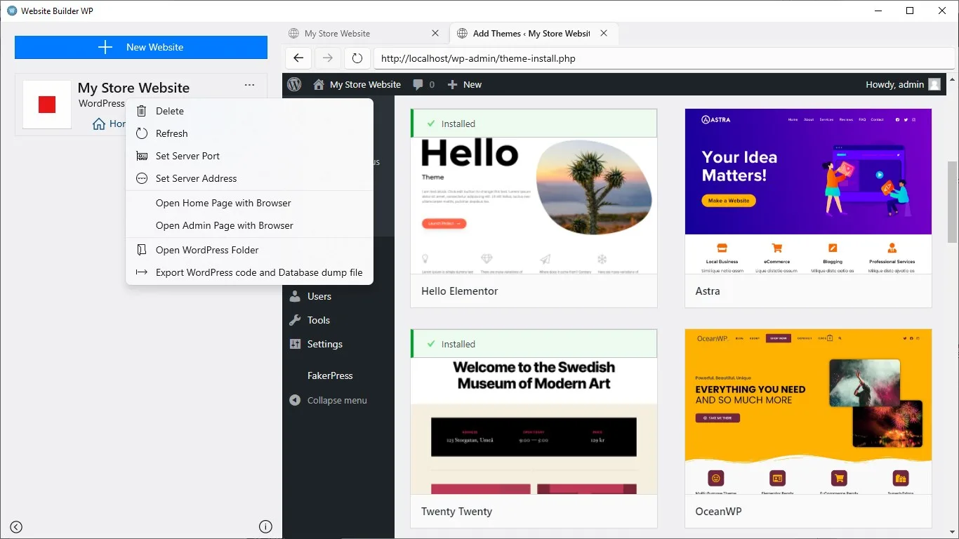Select Set Server Port menu entry
This screenshot has width=959, height=539.
coord(249,156)
